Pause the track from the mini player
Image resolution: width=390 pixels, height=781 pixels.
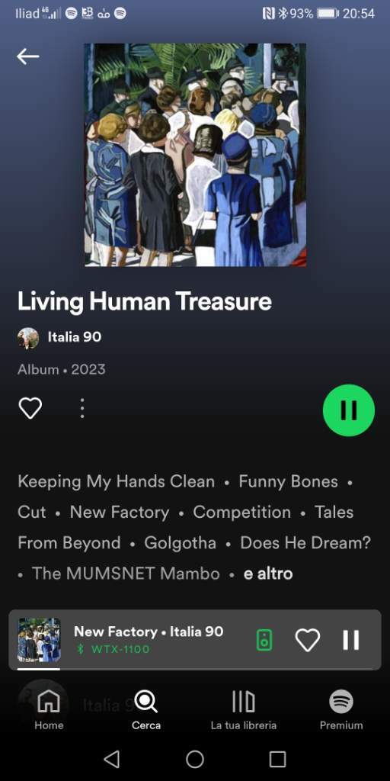point(350,640)
